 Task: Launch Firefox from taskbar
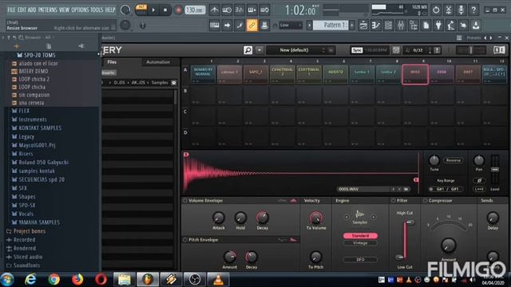coord(77,279)
